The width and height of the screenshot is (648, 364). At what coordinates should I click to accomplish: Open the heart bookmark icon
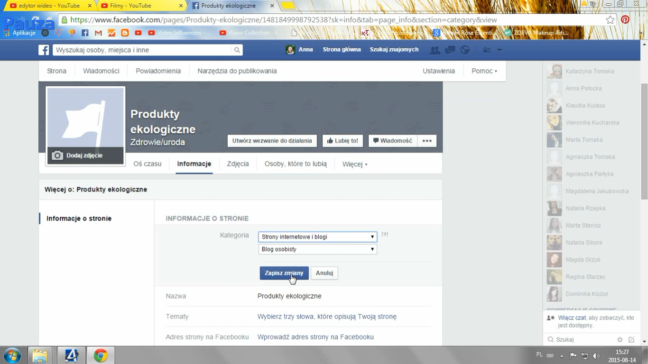pos(58,33)
